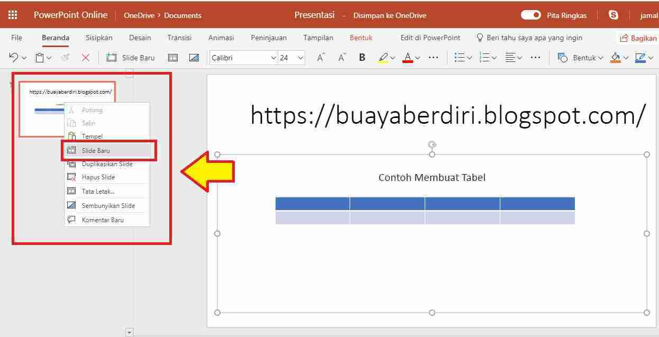Click Contoh Membuat Tabel text
The image size is (659, 337).
click(x=432, y=177)
